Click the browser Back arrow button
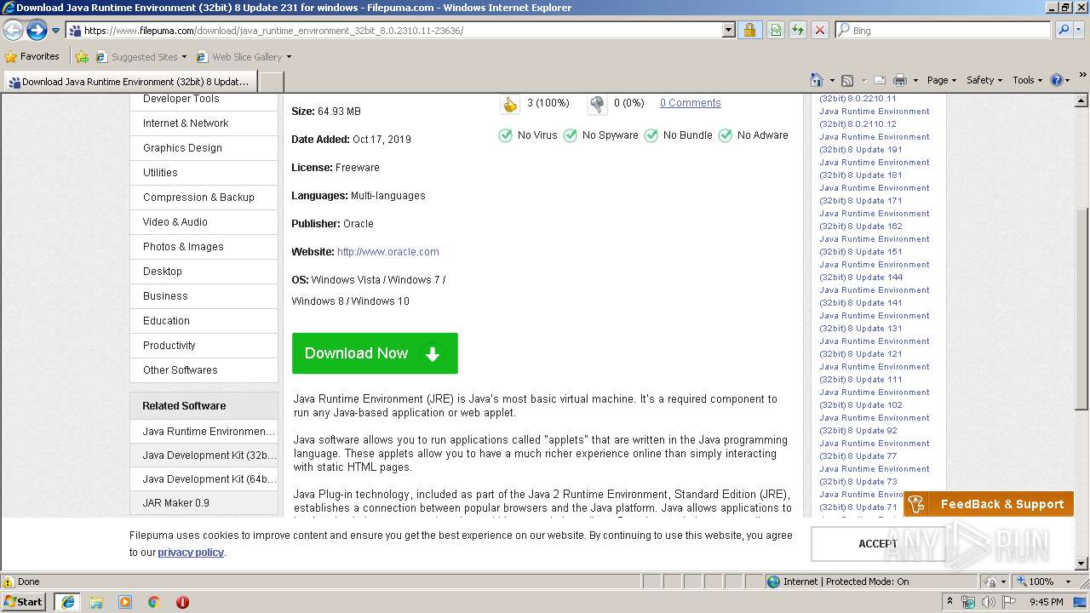The height and width of the screenshot is (613, 1090). (14, 30)
